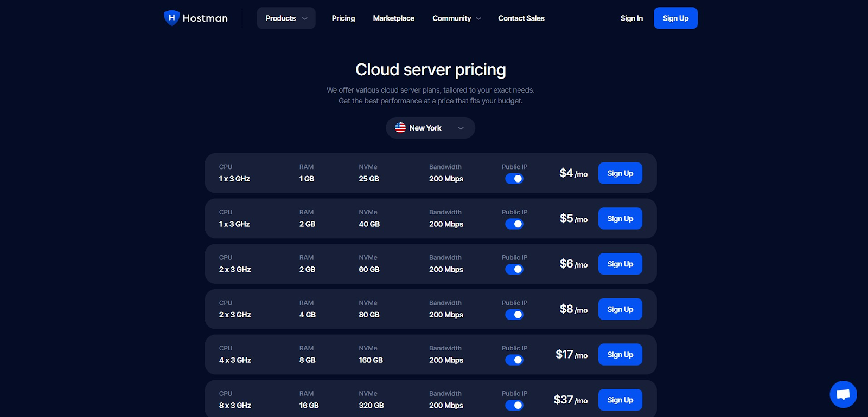The height and width of the screenshot is (417, 868).
Task: Click the '1 GB' RAM value
Action: pyautogui.click(x=307, y=179)
